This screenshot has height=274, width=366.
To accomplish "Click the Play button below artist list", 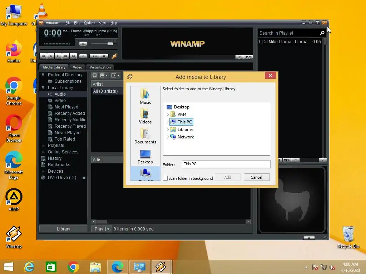I will tap(99, 229).
